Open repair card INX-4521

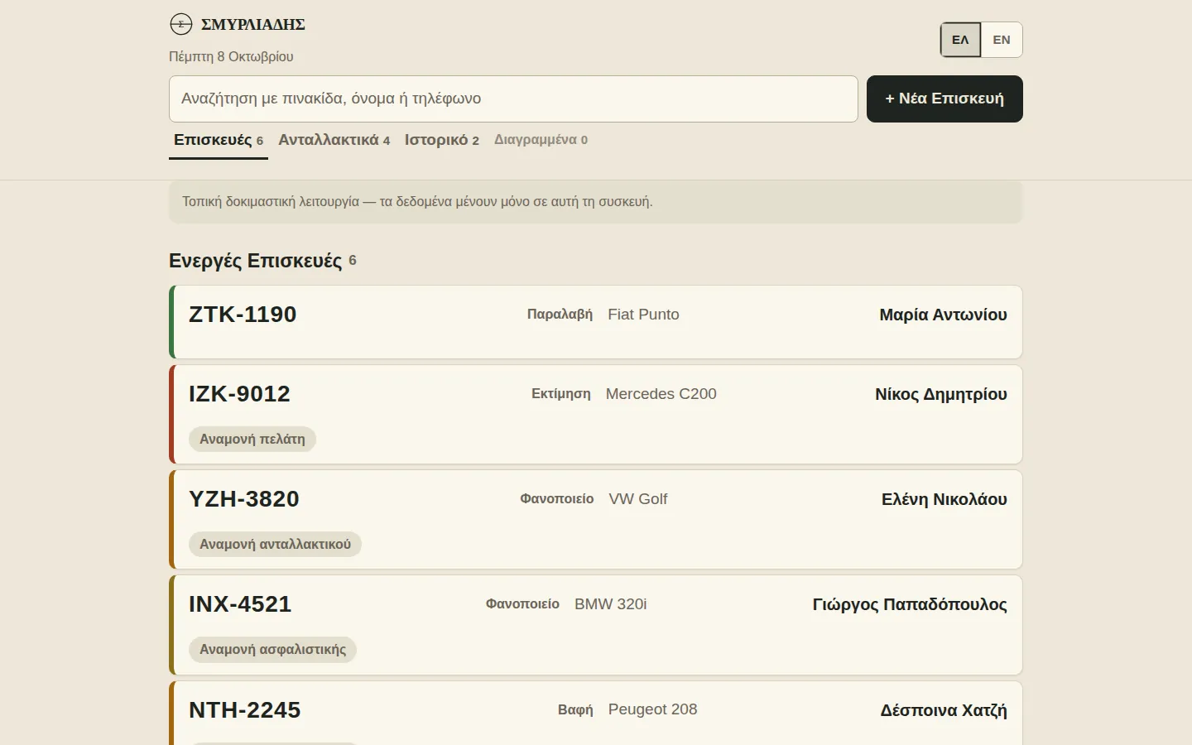coord(596,624)
